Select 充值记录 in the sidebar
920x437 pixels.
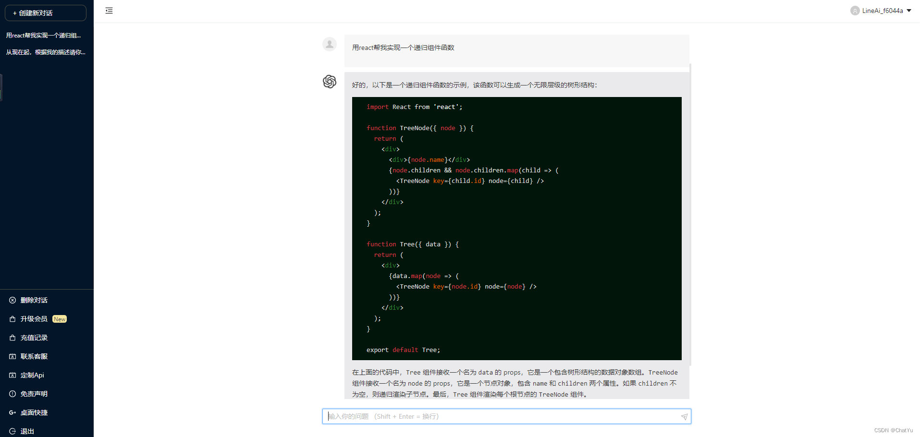click(x=34, y=338)
